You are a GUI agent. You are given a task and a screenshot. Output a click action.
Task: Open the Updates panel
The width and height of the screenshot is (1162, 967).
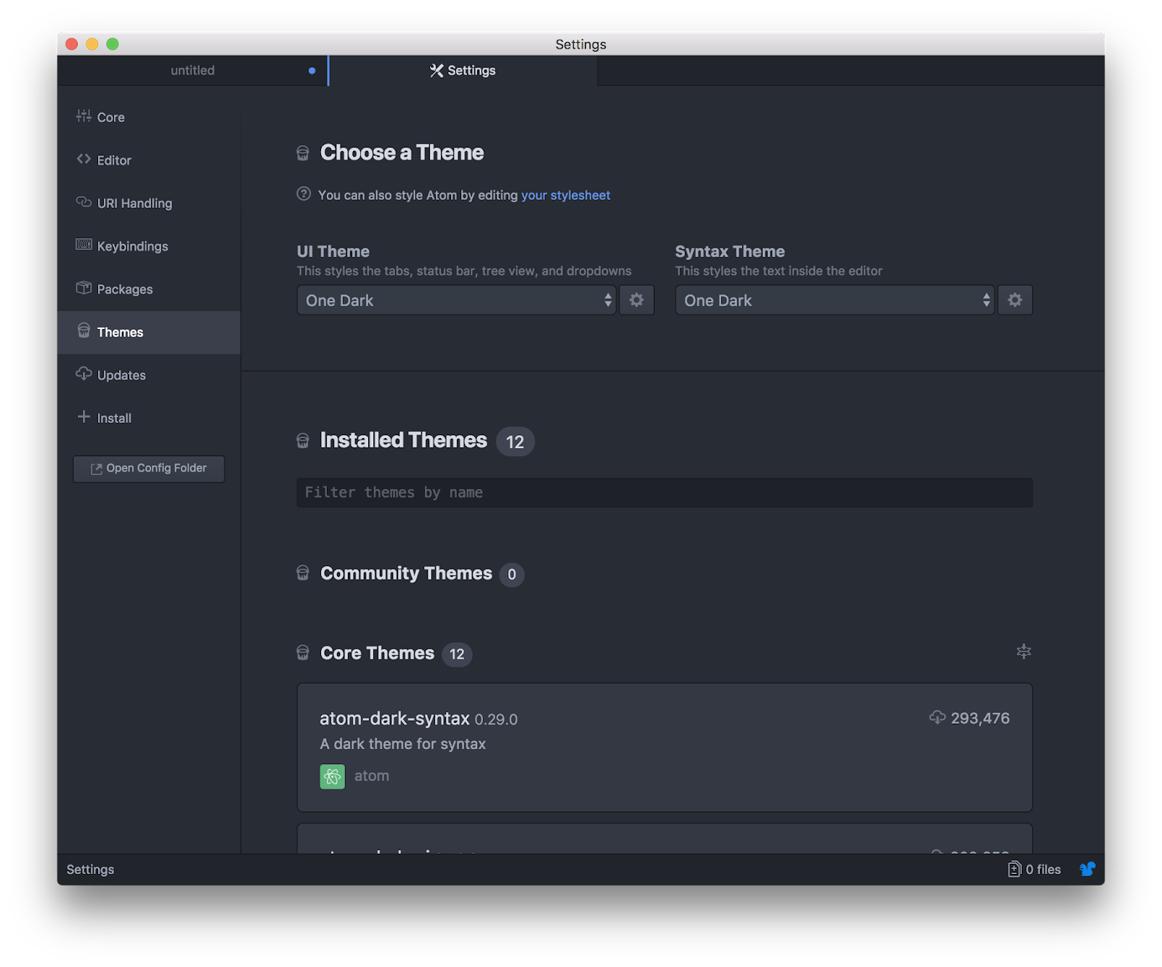[x=149, y=375]
